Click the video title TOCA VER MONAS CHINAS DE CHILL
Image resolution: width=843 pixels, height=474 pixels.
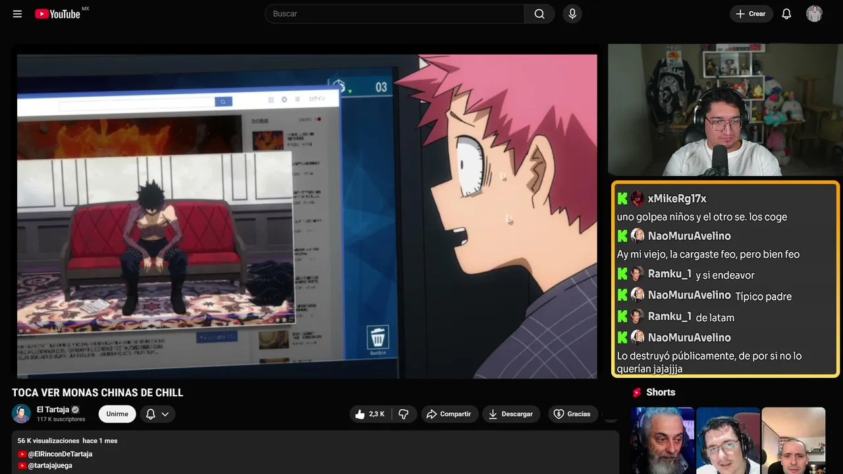[x=97, y=393]
